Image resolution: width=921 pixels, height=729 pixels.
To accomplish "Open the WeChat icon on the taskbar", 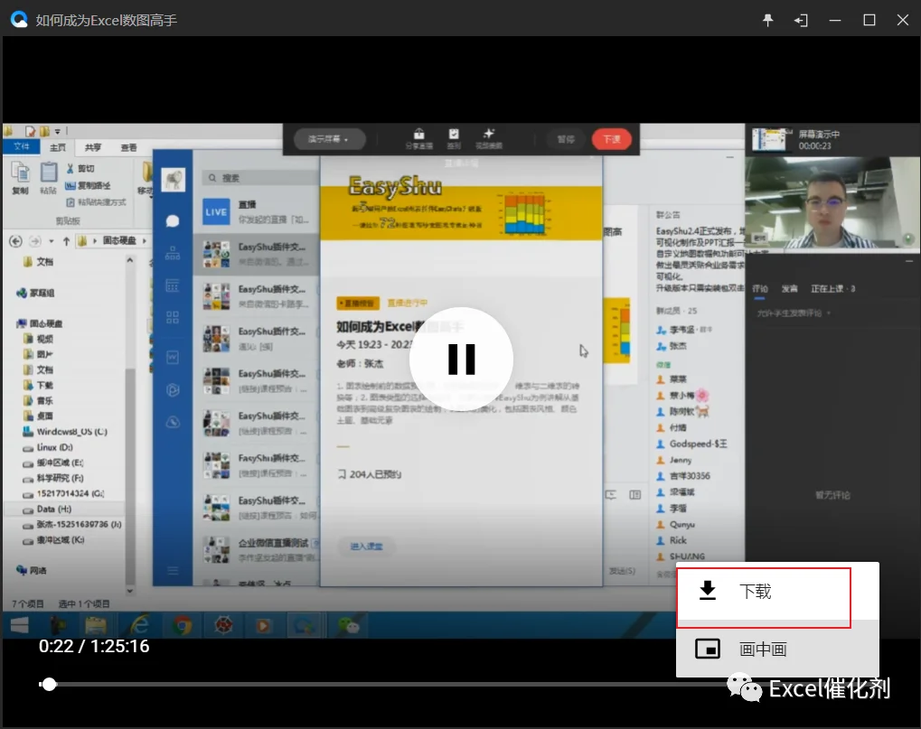I will click(x=349, y=626).
